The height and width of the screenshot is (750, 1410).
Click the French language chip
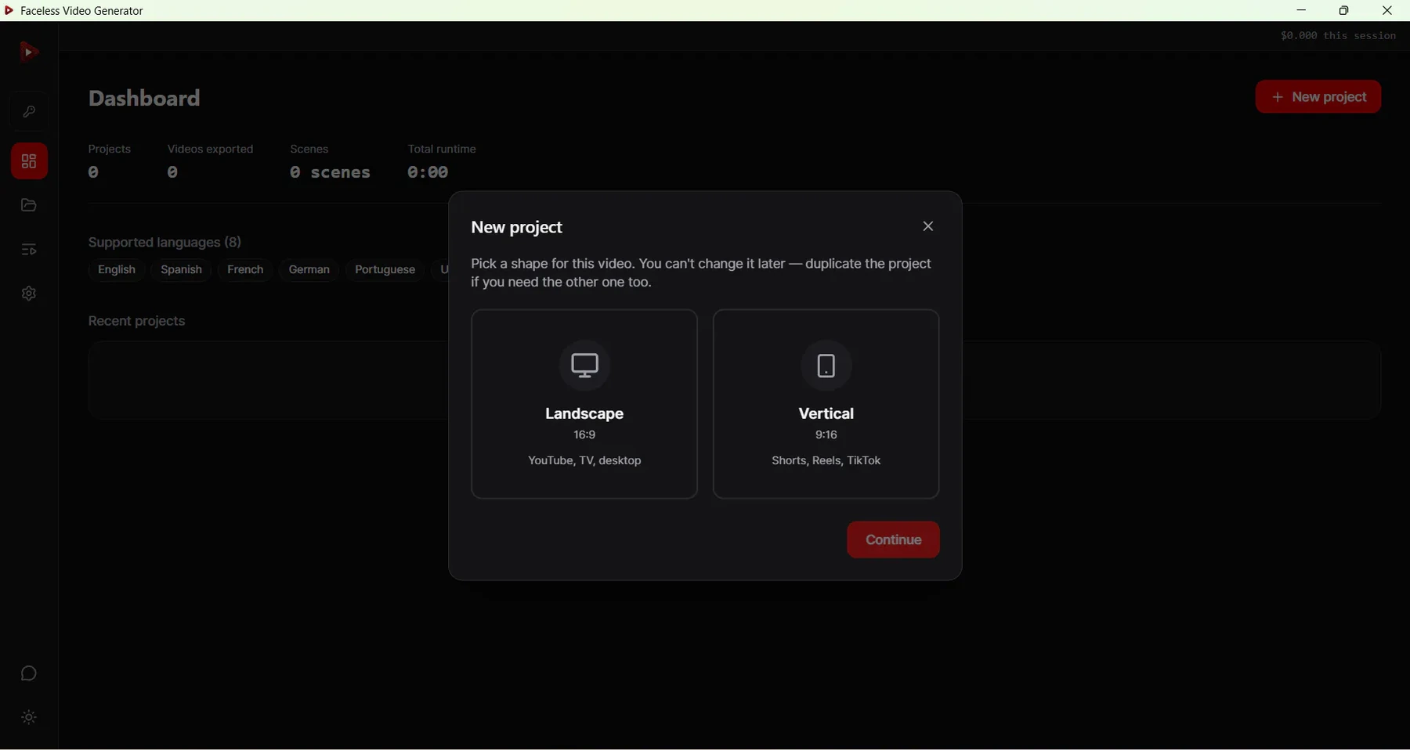245,270
